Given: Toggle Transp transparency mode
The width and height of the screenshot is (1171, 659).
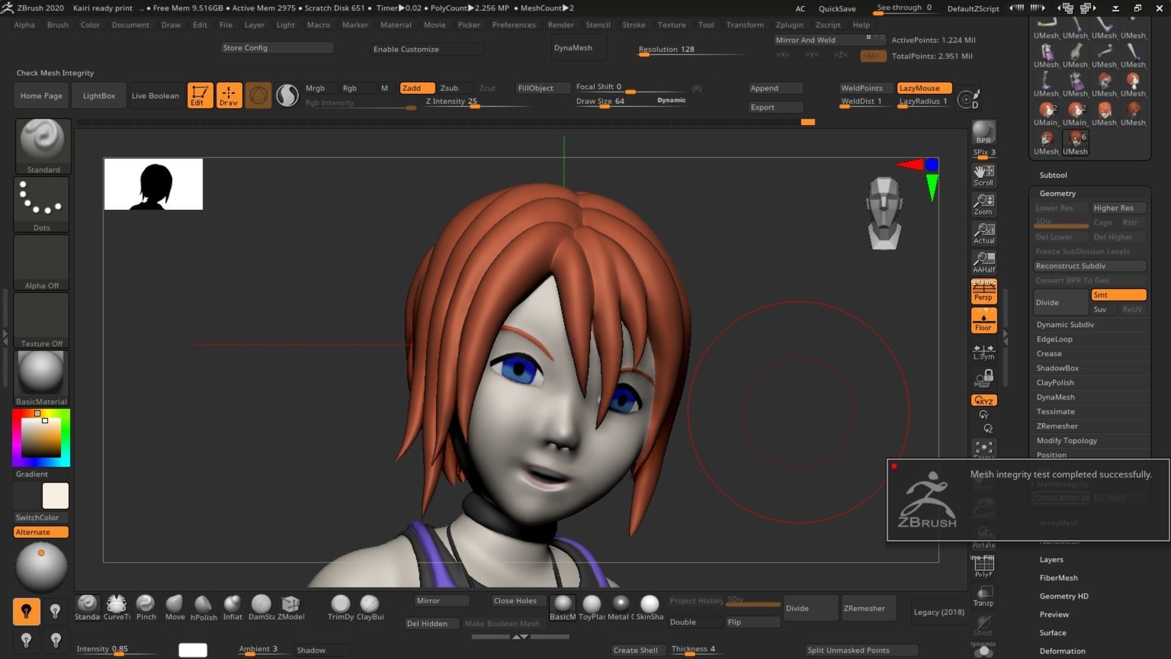Looking at the screenshot, I should (984, 596).
